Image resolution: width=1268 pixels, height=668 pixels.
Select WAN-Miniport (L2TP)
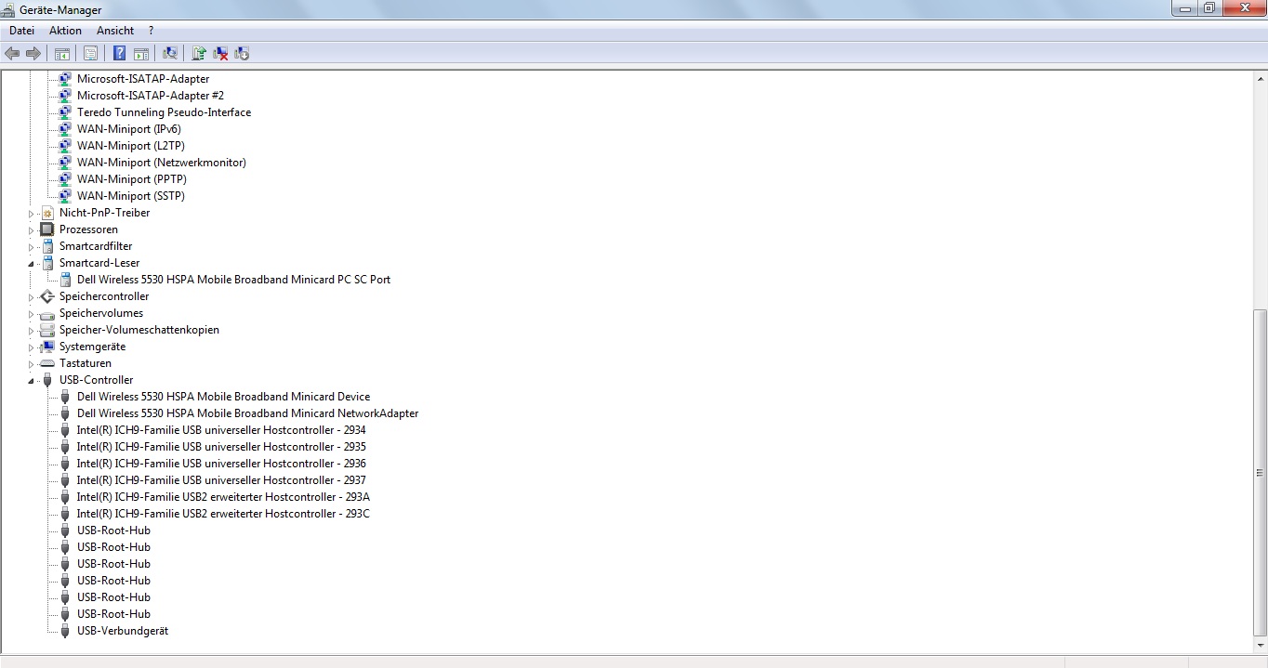[130, 145]
